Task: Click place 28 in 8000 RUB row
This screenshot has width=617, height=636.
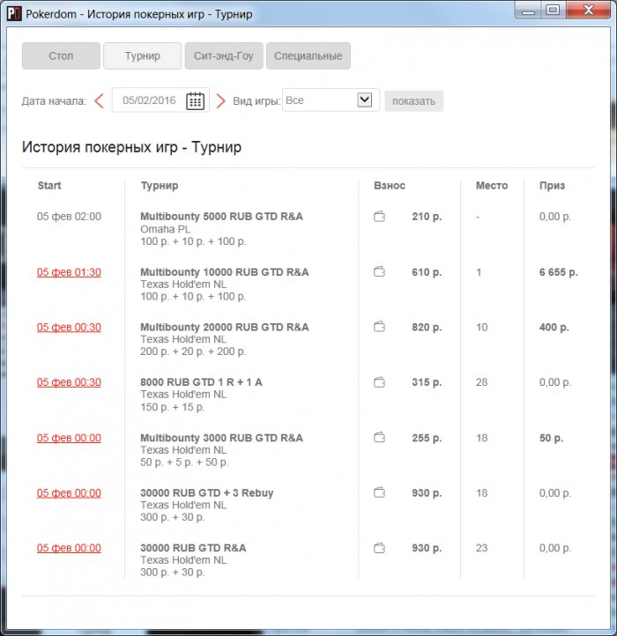Action: pos(481,382)
